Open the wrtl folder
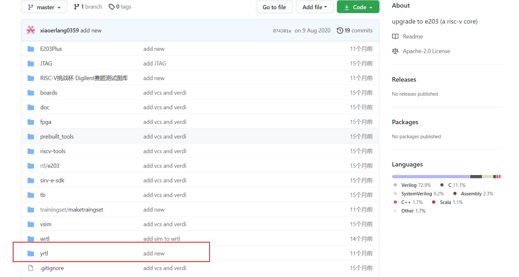 (45, 239)
